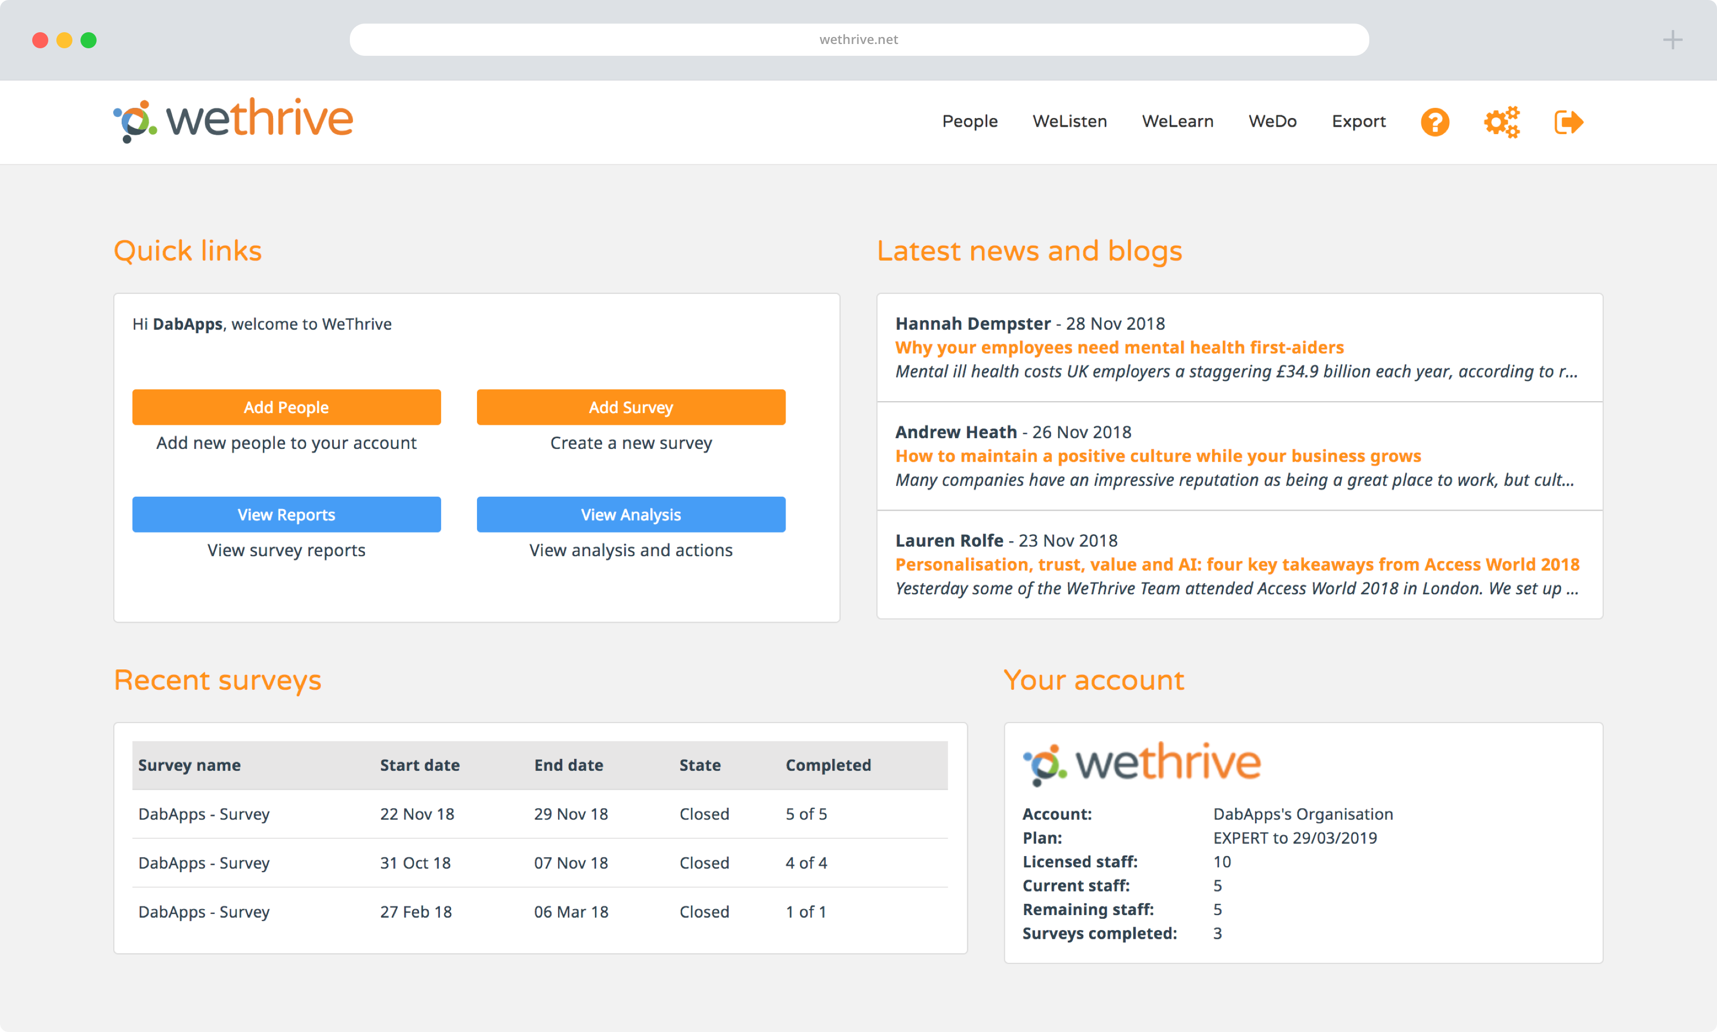
Task: Click the View Analysis button
Action: point(631,514)
